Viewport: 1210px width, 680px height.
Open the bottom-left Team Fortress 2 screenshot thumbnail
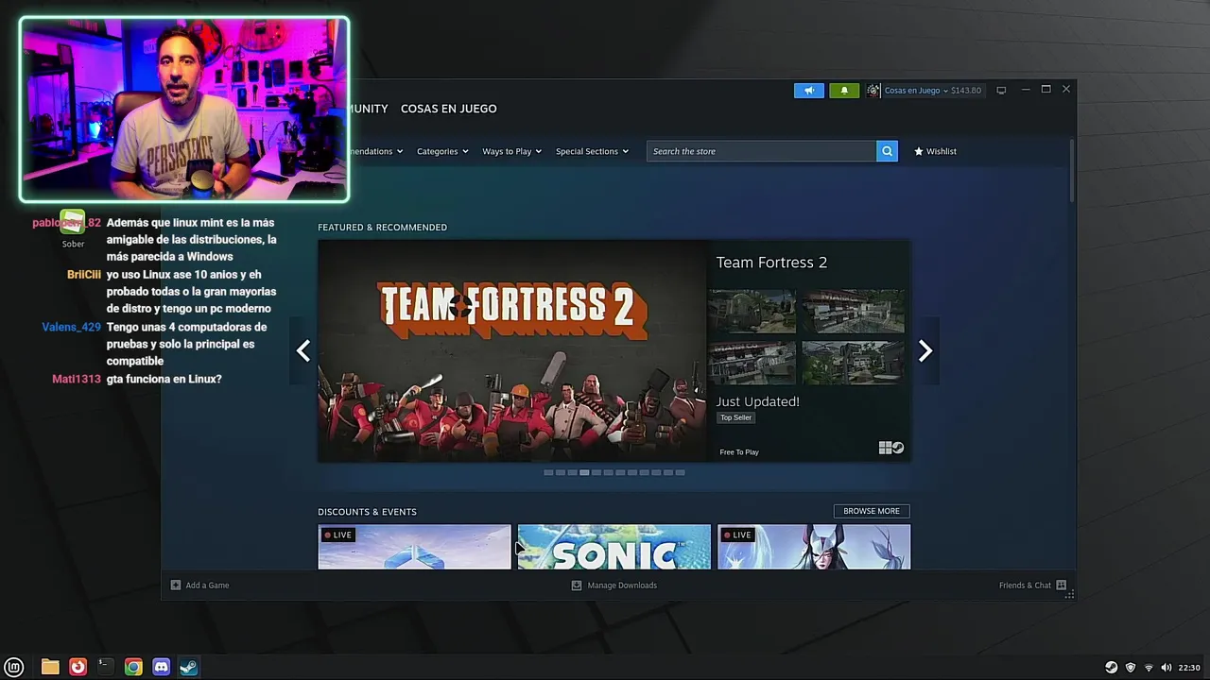752,363
